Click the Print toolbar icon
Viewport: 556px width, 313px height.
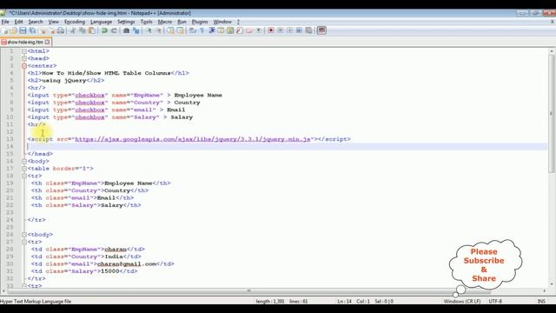tap(61, 30)
